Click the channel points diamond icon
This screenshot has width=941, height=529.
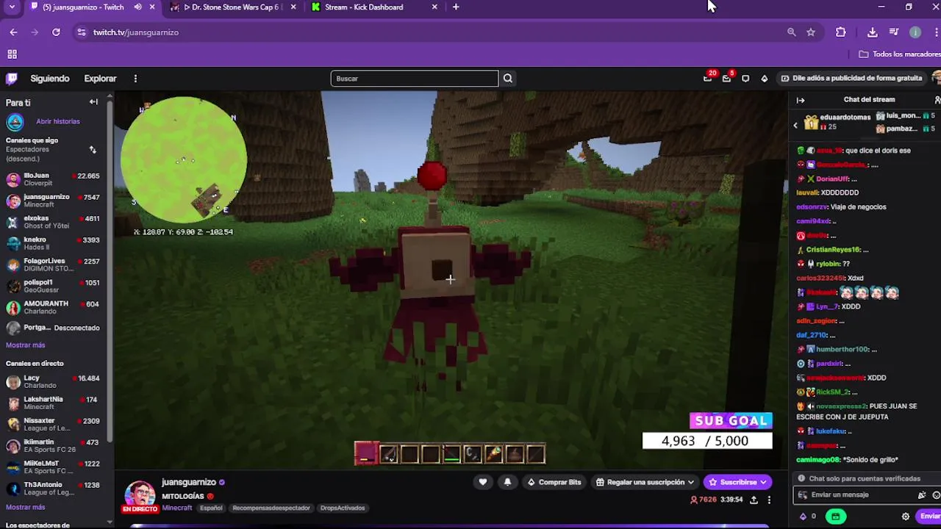(x=803, y=517)
